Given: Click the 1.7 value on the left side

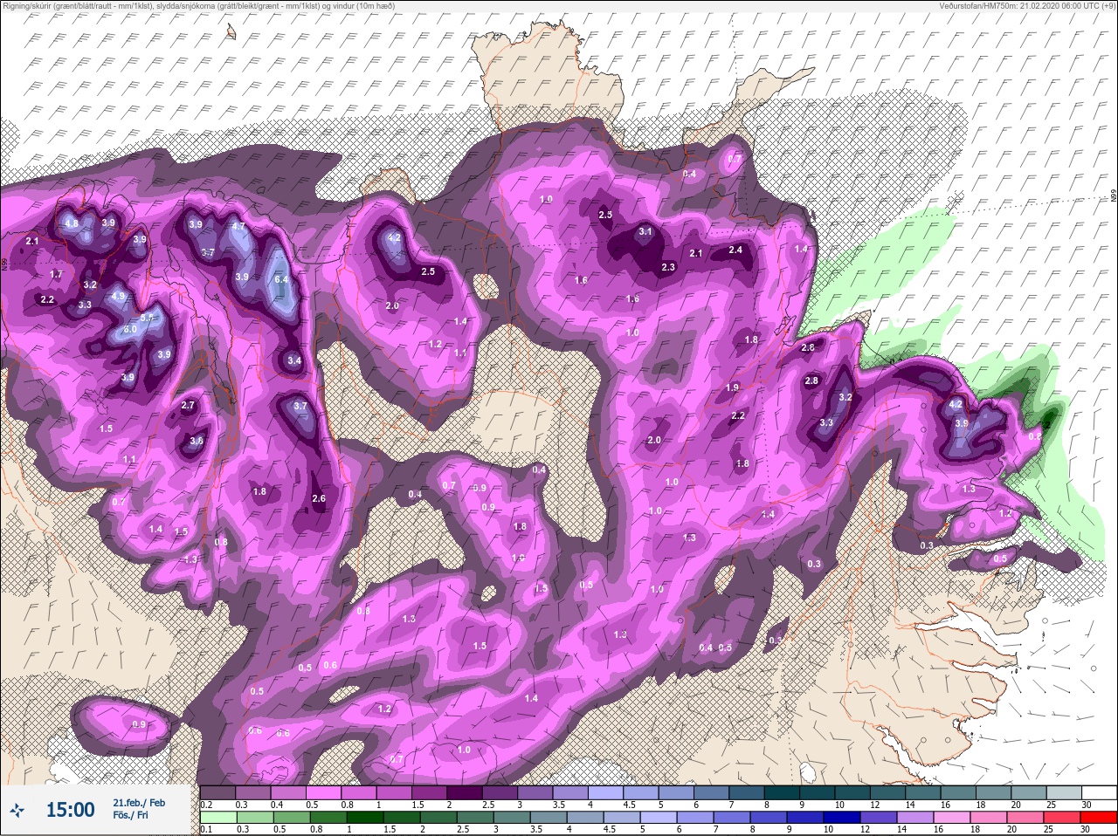Looking at the screenshot, I should pos(56,275).
